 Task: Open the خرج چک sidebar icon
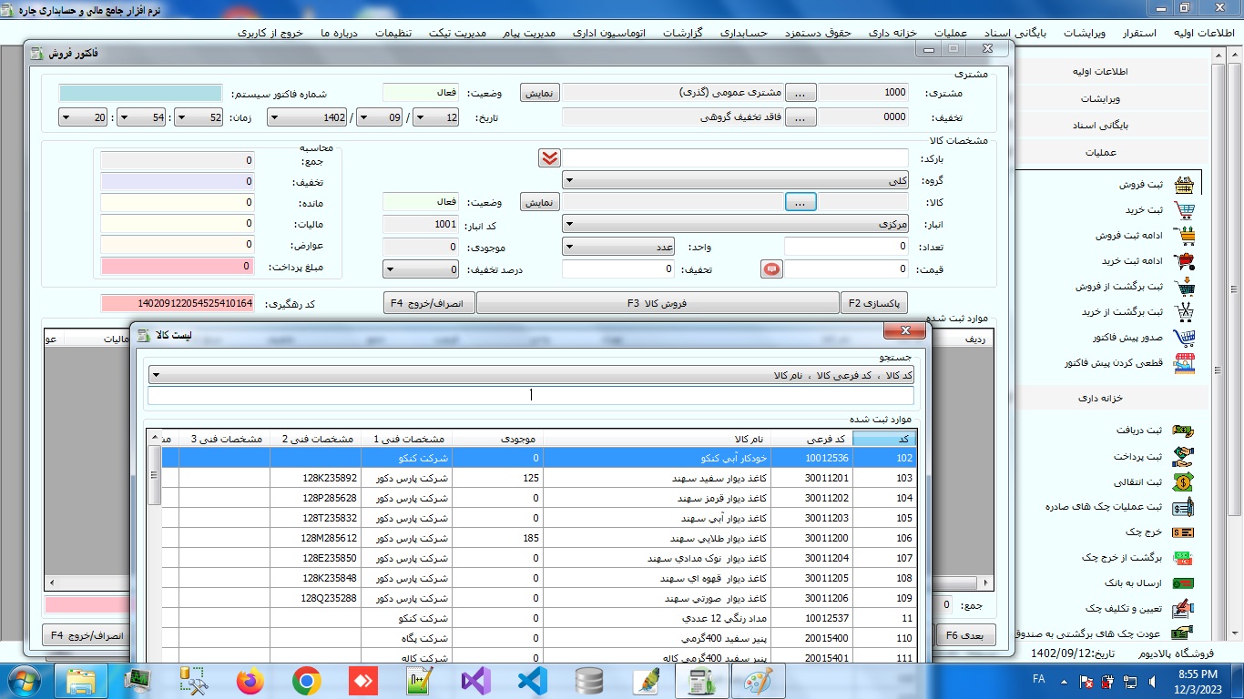pyautogui.click(x=1182, y=532)
